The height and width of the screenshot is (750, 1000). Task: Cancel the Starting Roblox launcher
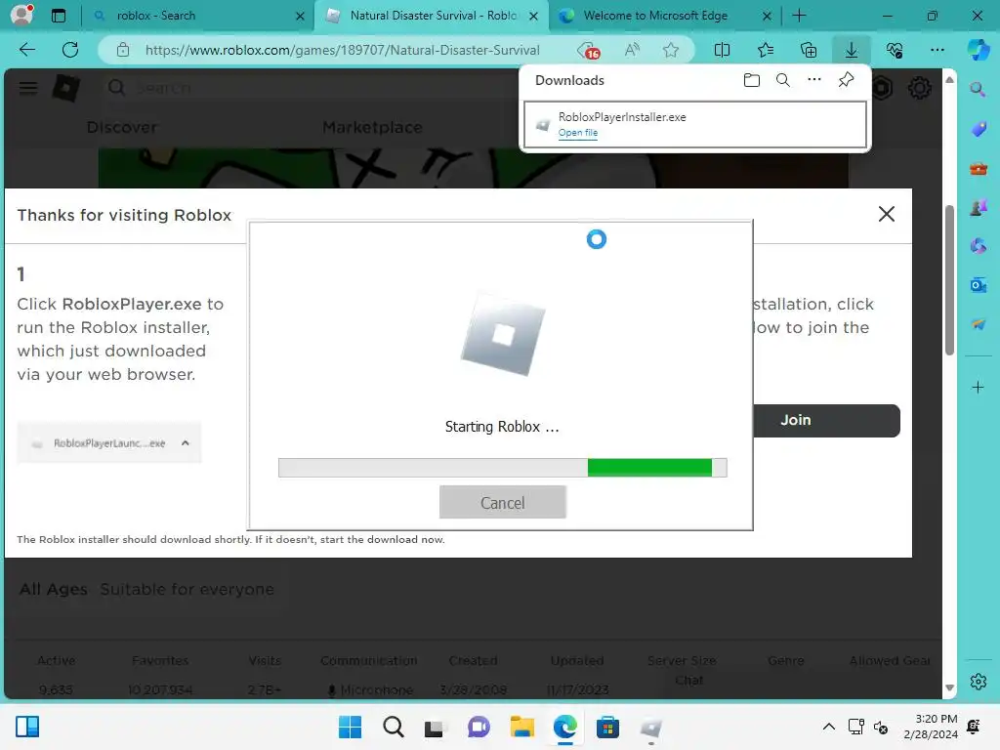point(503,502)
